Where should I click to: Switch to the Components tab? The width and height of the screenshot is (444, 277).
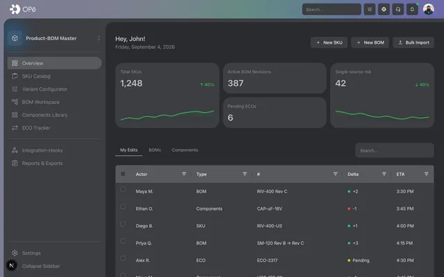tap(185, 150)
